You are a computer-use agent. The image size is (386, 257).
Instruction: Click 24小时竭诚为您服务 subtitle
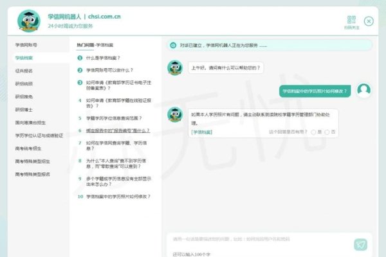point(70,26)
